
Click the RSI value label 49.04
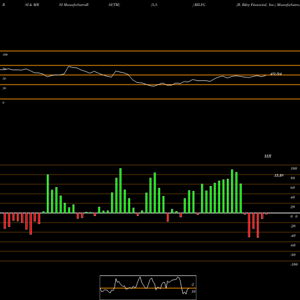tap(276, 74)
